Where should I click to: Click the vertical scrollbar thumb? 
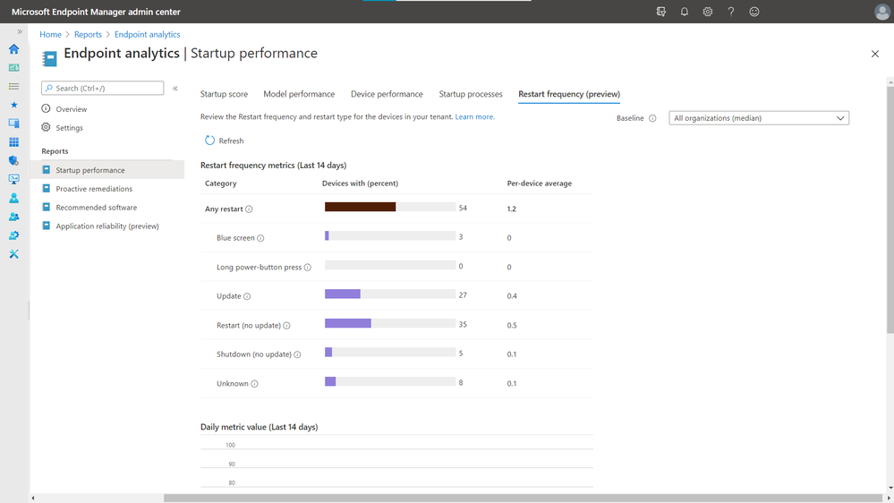[890, 209]
